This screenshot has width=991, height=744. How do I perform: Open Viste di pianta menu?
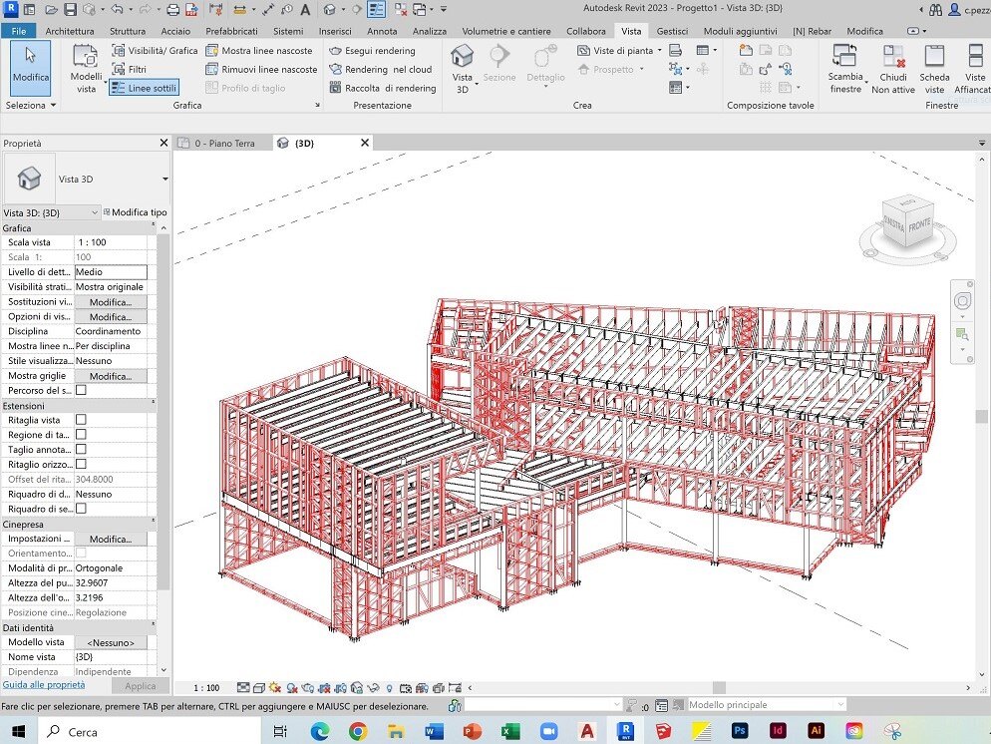coord(619,51)
